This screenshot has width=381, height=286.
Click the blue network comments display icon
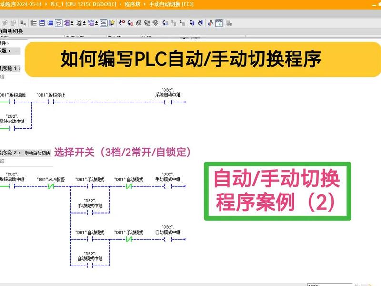(91, 23)
